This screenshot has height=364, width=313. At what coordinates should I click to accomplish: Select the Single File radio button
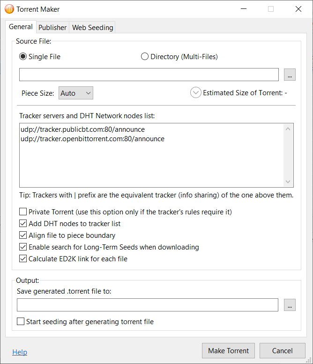click(x=23, y=57)
